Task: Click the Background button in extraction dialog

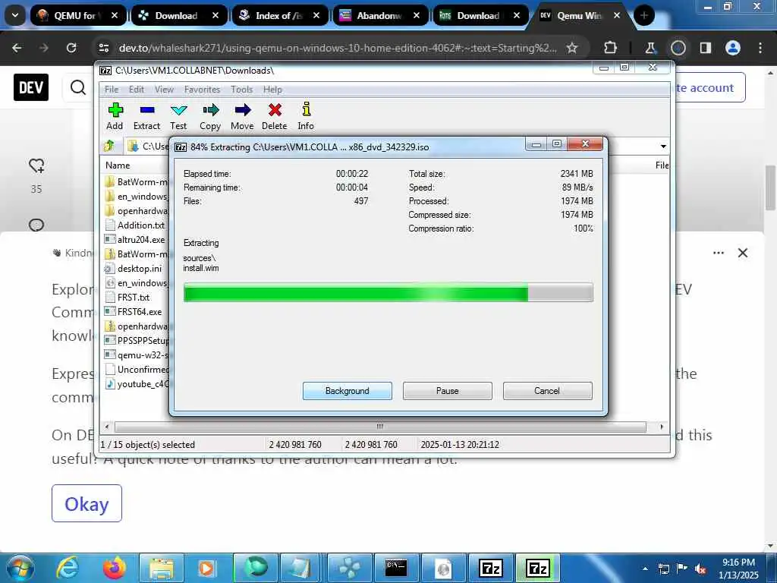Action: pos(348,391)
